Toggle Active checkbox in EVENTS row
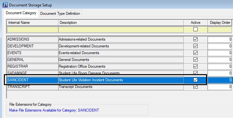The width and height of the screenshot is (233, 118). click(x=195, y=53)
